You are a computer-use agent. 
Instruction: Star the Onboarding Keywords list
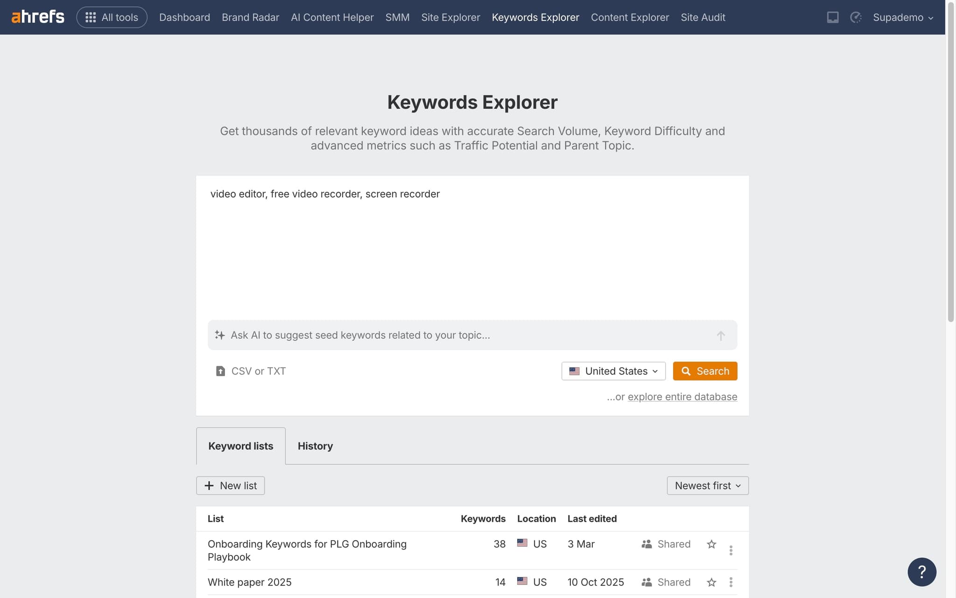(711, 544)
